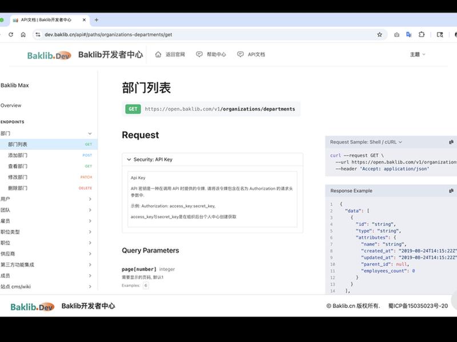This screenshot has width=457, height=342.
Task: Select 修改部门 PATCH endpoint
Action: click(x=49, y=177)
